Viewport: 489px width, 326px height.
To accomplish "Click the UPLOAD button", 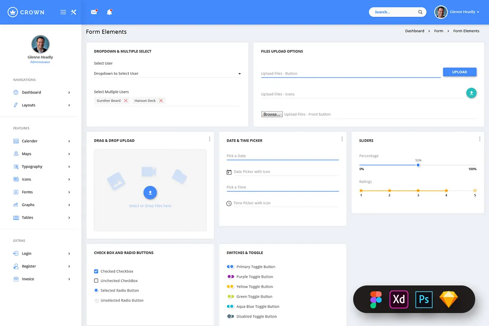I will point(459,71).
